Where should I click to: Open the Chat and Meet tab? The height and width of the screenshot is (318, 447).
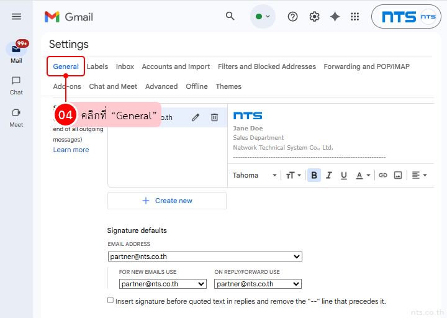[x=113, y=86]
